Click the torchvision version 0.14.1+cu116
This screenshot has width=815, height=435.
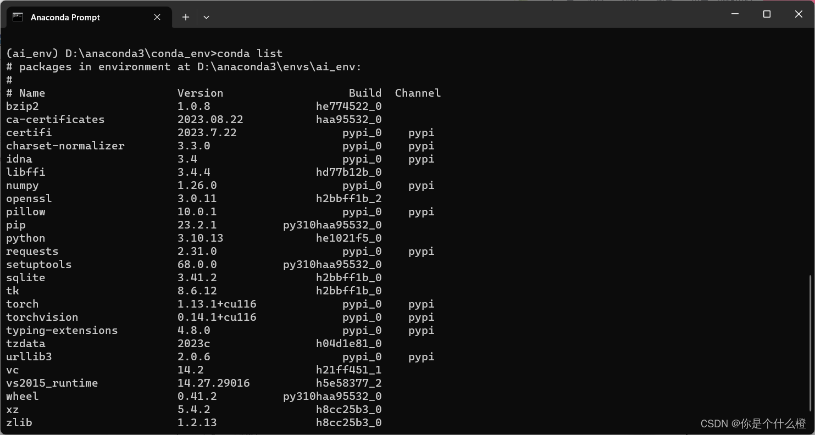217,317
